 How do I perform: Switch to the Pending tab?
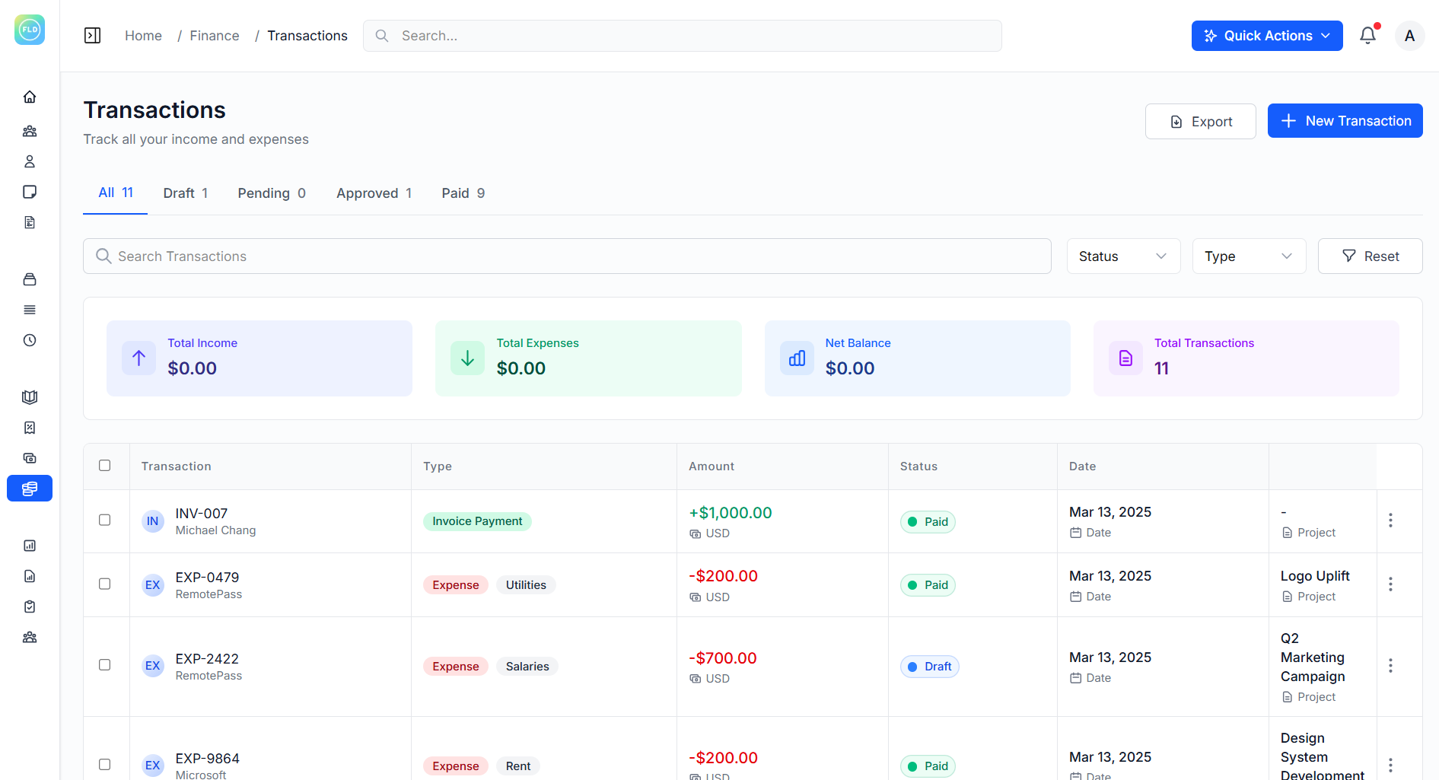tap(272, 193)
